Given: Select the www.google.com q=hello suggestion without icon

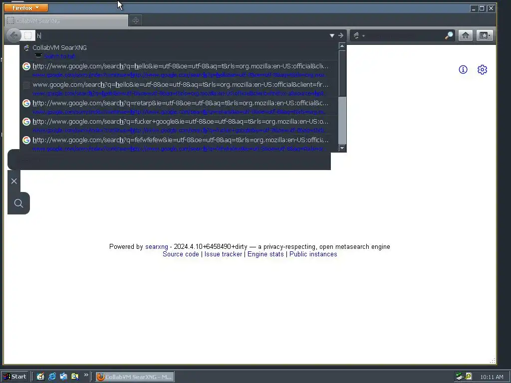Looking at the screenshot, I should click(179, 89).
